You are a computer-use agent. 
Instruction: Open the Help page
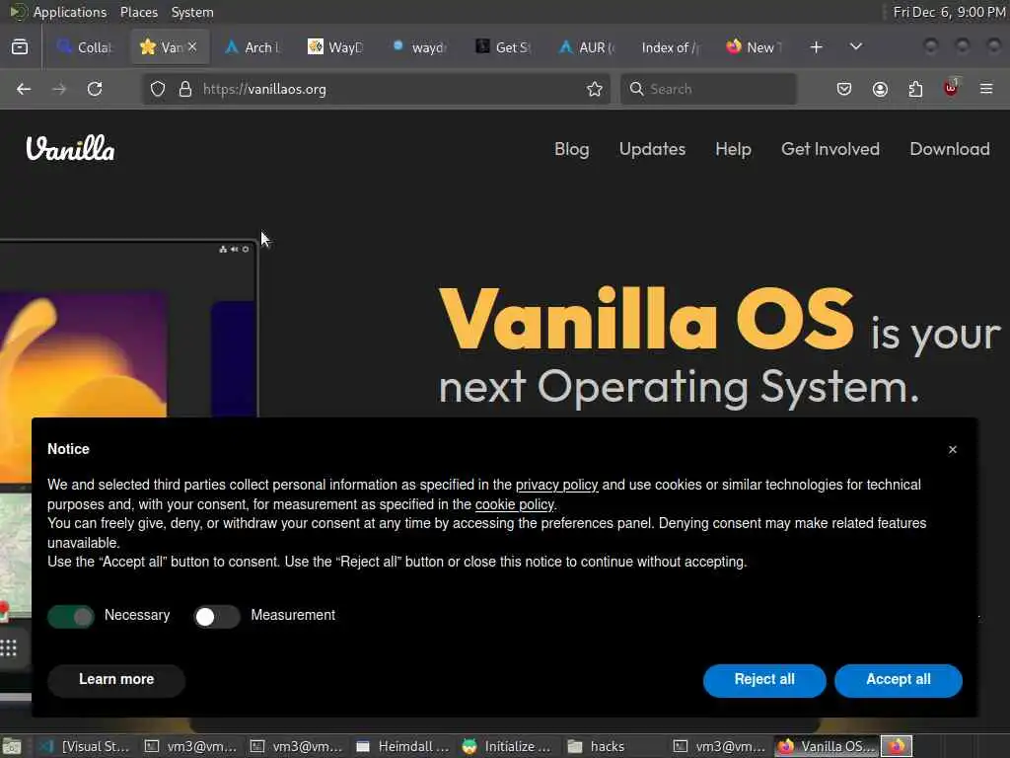733,149
